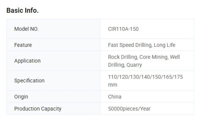
Task: Select the Production Capacity label
Action: pos(38,109)
